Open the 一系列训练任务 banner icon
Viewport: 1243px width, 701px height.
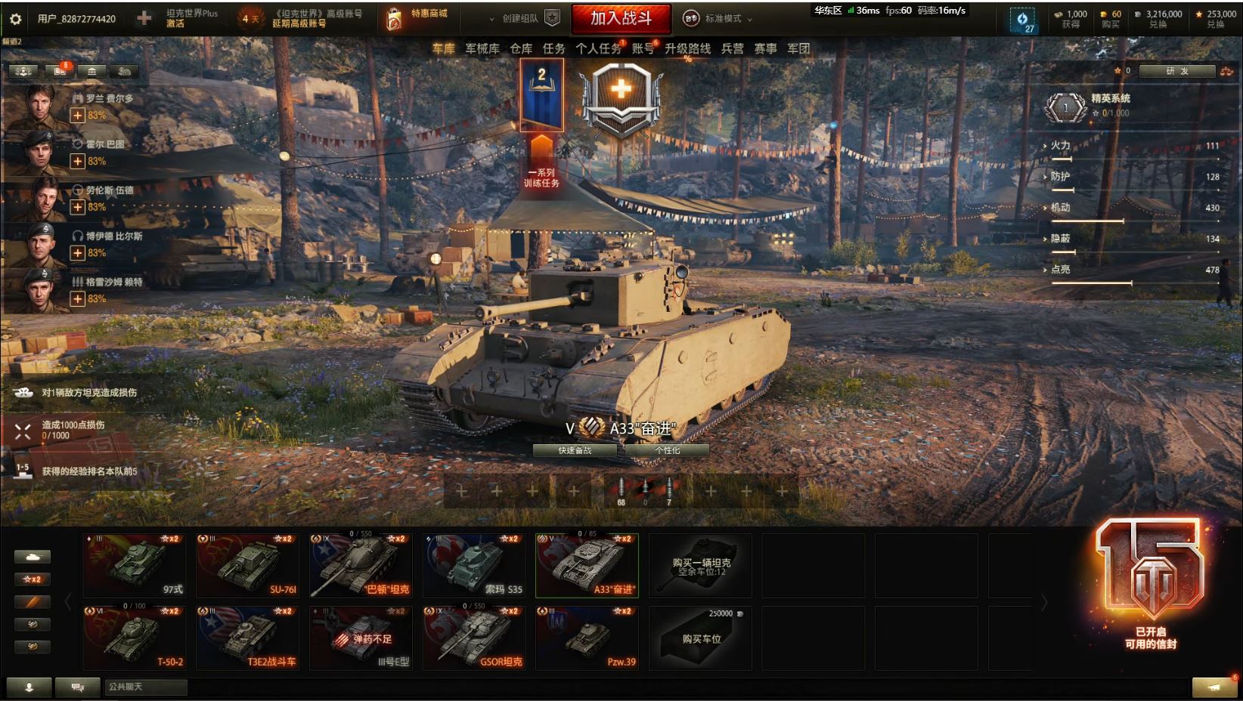(541, 125)
